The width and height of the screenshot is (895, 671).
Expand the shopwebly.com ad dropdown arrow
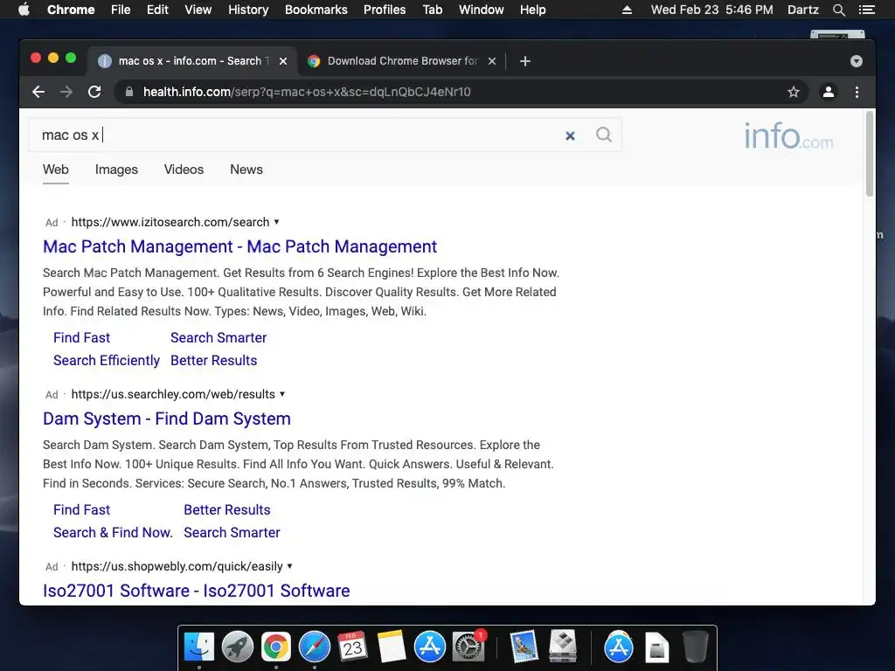289,566
